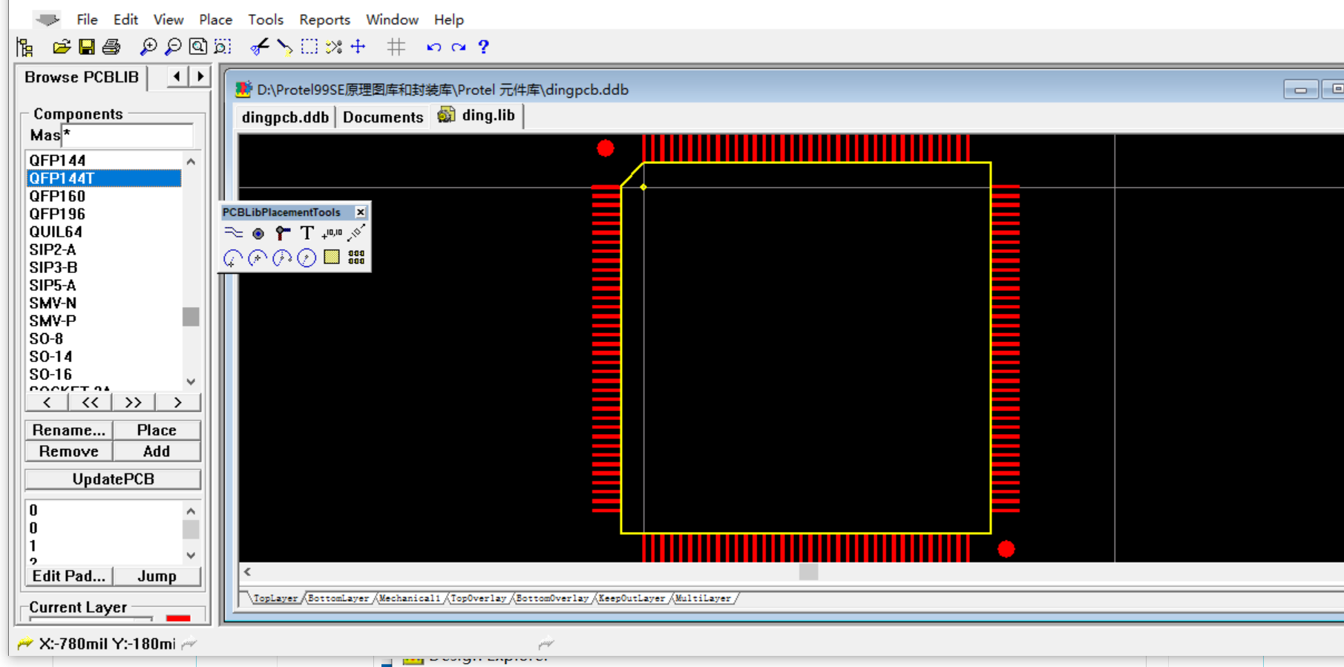This screenshot has height=667, width=1344.
Task: Select SO-14 in the components list
Action: pos(104,356)
